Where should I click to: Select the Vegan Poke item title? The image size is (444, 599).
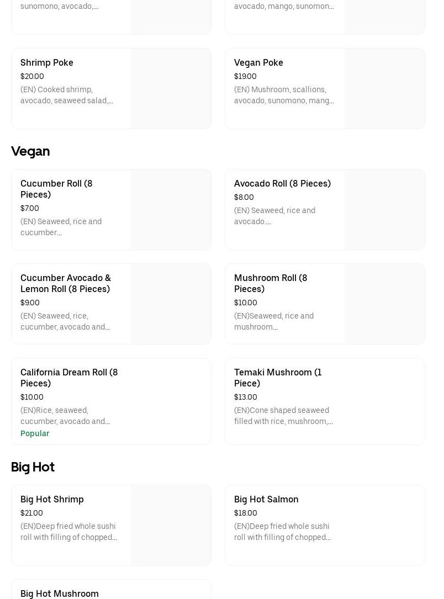[258, 63]
